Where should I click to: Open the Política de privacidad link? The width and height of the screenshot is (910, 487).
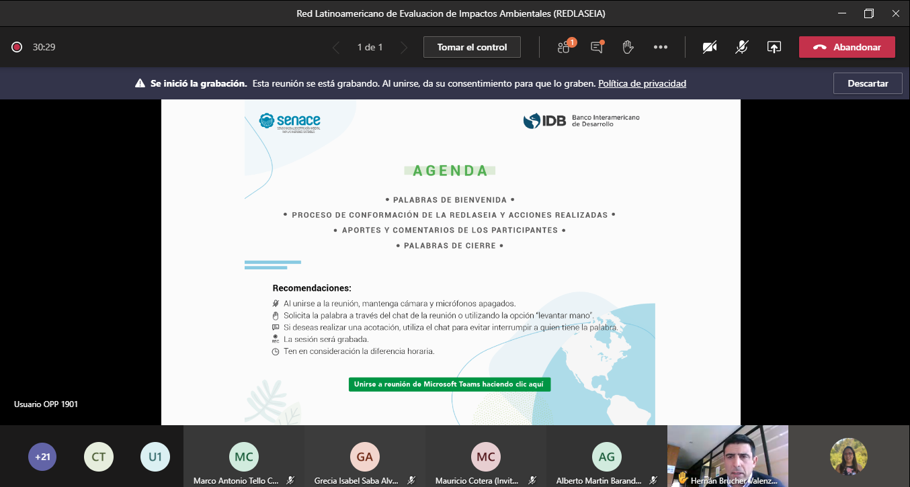pos(642,83)
